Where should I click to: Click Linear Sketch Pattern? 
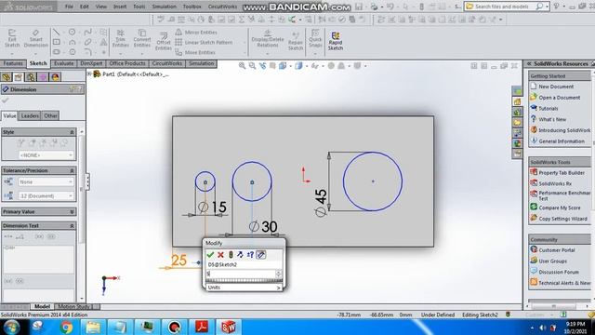tap(205, 42)
